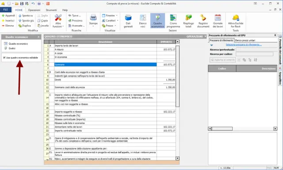The image size is (283, 170).
Task: Click the IMPORTO column header
Action: [166, 42]
